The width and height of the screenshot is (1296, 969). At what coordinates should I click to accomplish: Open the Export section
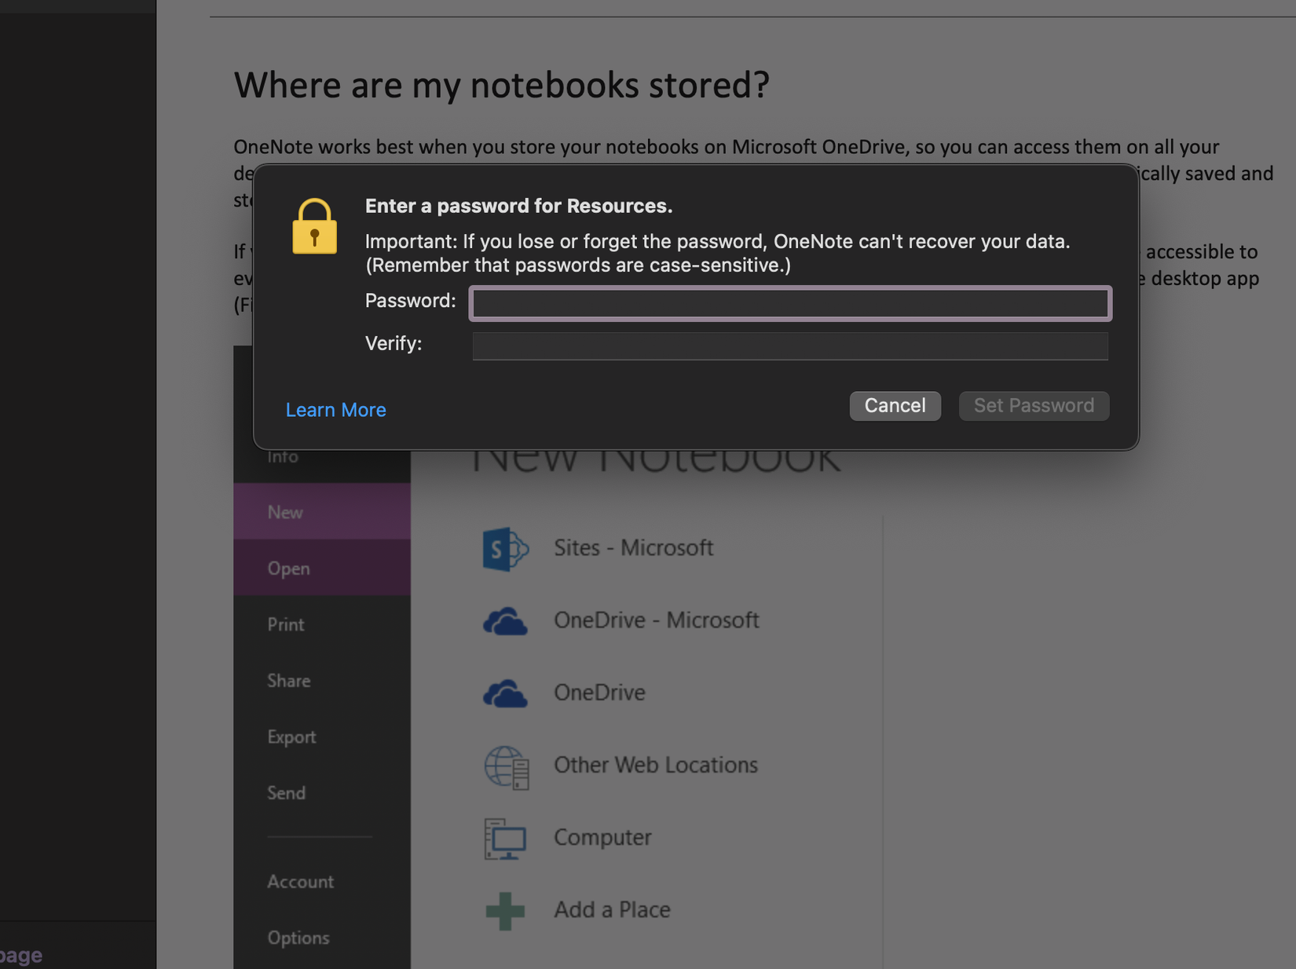(x=291, y=737)
